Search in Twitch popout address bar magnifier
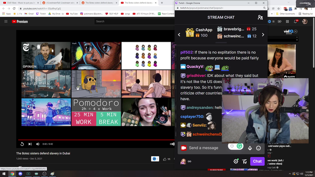The image size is (315, 177). click(x=264, y=8)
